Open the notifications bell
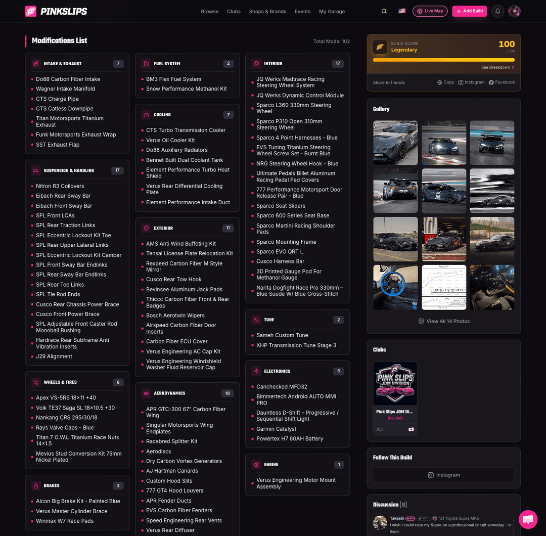 pos(497,11)
